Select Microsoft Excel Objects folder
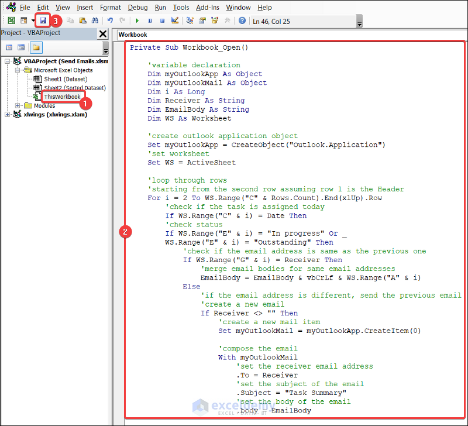 click(x=63, y=70)
